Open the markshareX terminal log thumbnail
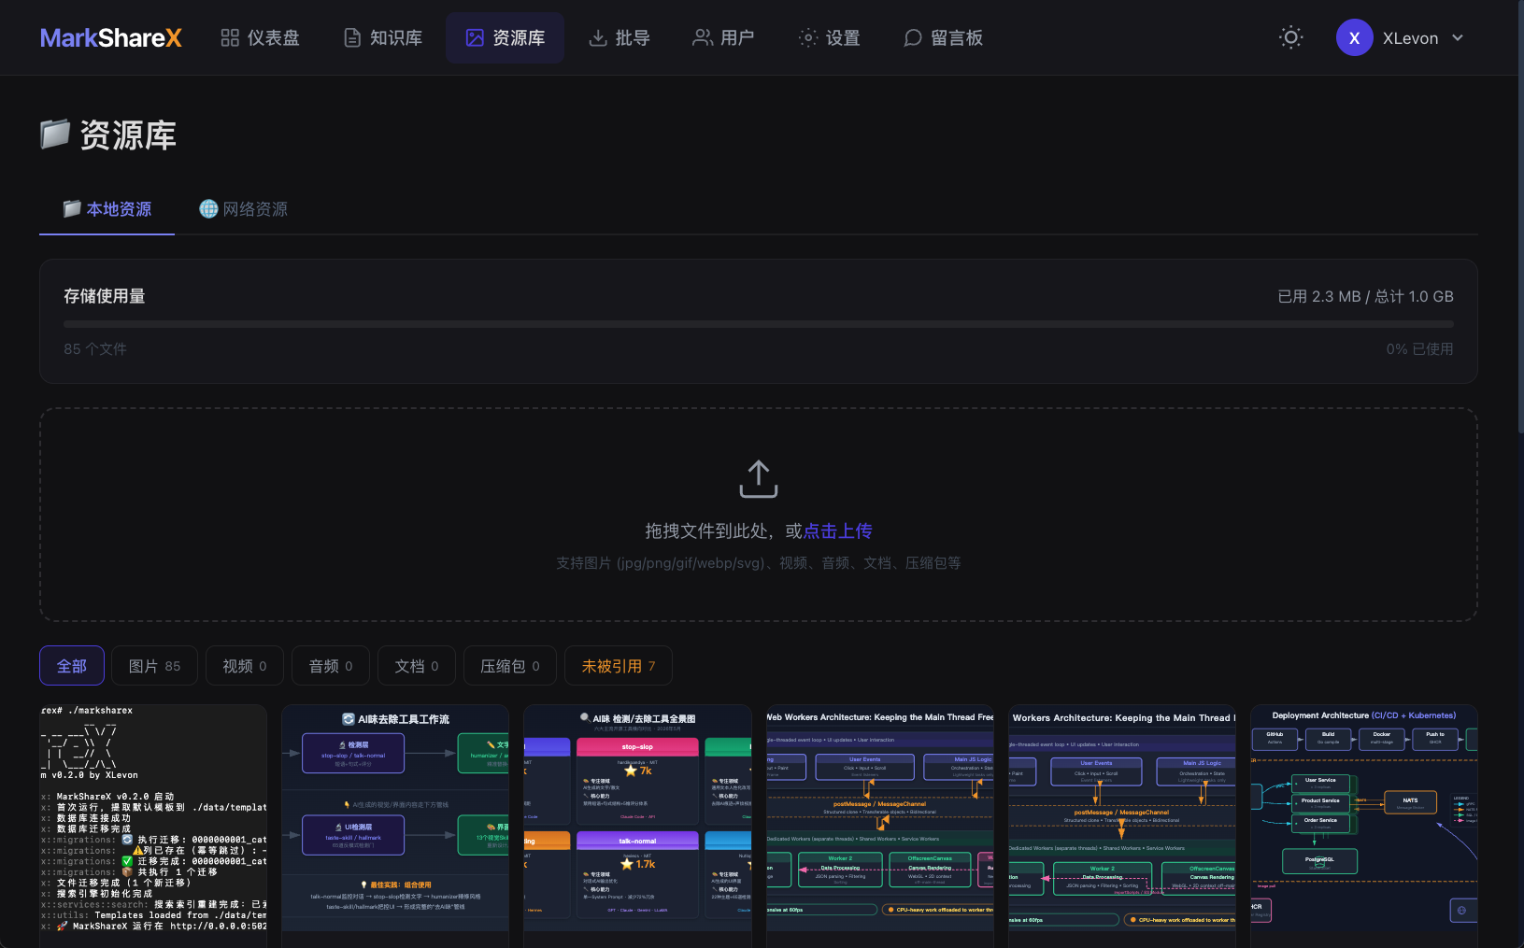 [x=153, y=827]
